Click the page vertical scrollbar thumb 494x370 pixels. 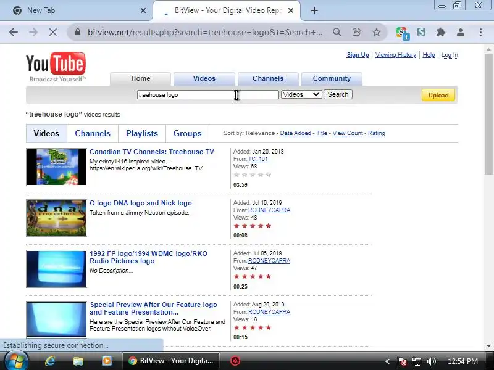tap(488, 114)
